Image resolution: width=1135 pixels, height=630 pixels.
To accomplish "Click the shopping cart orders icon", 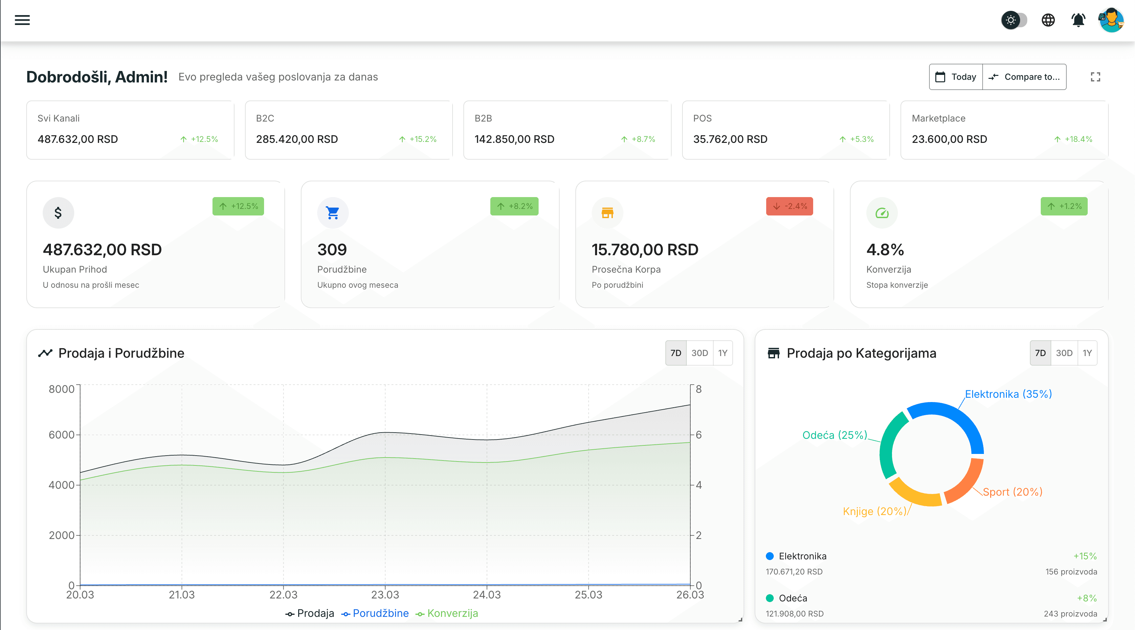I will [333, 213].
